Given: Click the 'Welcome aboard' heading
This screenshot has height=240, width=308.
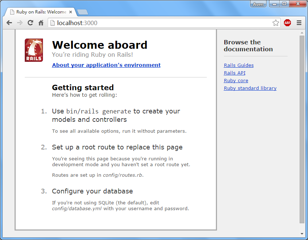Looking at the screenshot, I should point(100,45).
